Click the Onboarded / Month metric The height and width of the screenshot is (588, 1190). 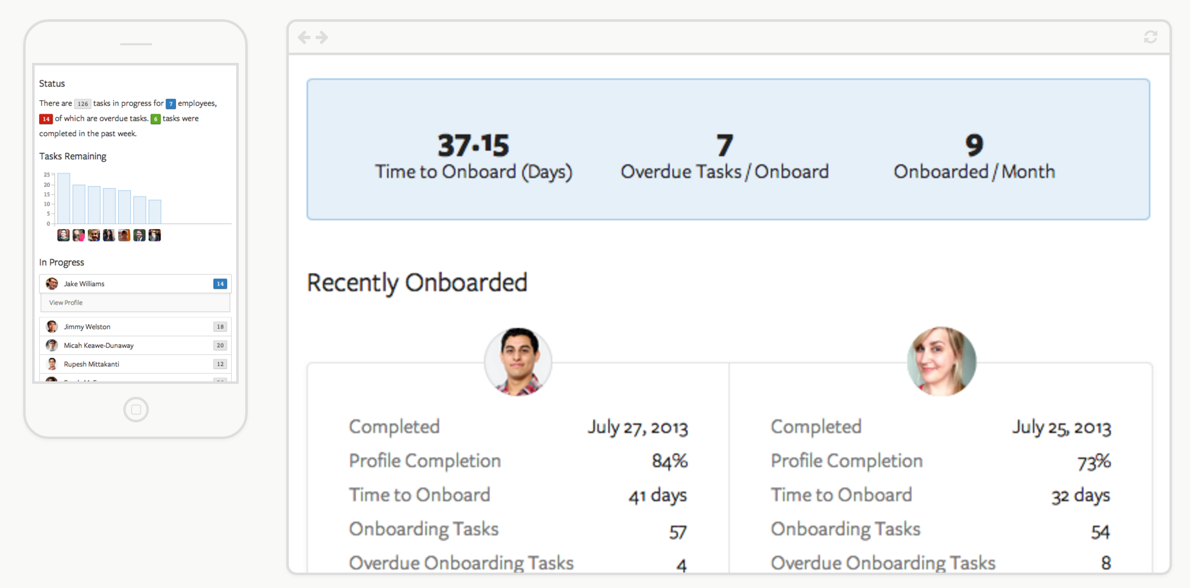(974, 156)
